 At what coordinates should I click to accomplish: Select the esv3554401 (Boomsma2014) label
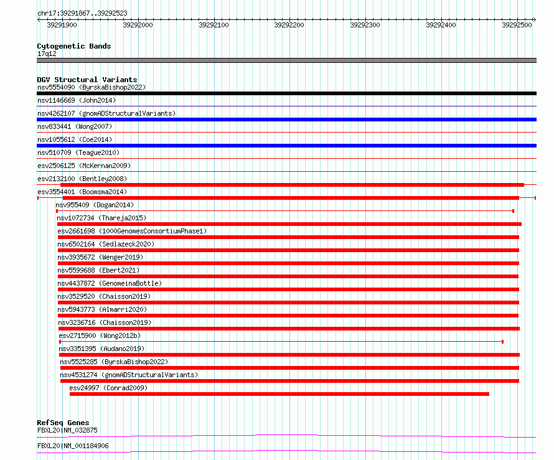82,192
